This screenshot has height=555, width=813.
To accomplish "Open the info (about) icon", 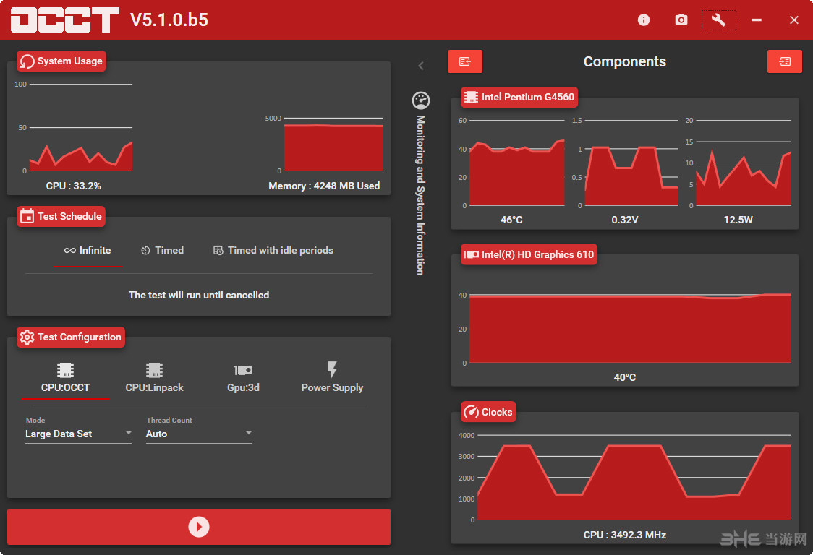I will point(644,20).
